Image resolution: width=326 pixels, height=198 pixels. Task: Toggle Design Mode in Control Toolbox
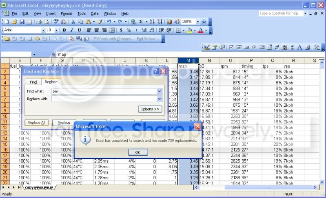coord(207,47)
